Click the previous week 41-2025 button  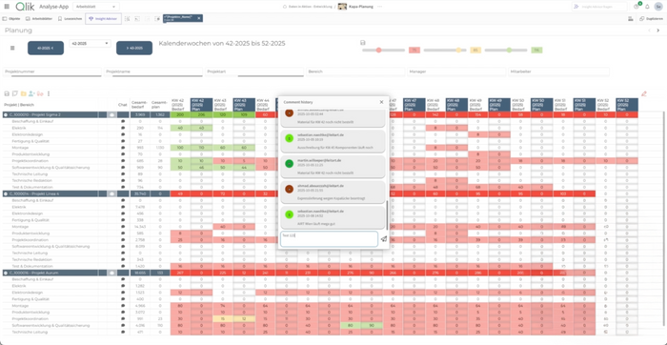(x=46, y=48)
